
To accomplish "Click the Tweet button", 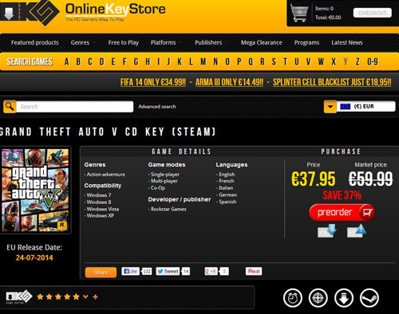I will tap(168, 271).
